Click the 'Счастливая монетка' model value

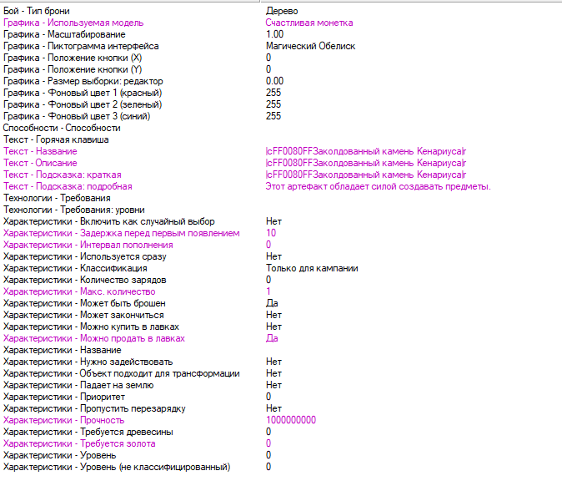[x=309, y=23]
